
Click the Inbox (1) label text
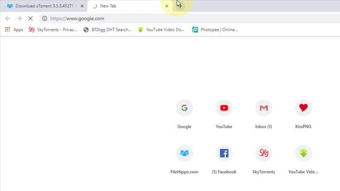(x=263, y=126)
